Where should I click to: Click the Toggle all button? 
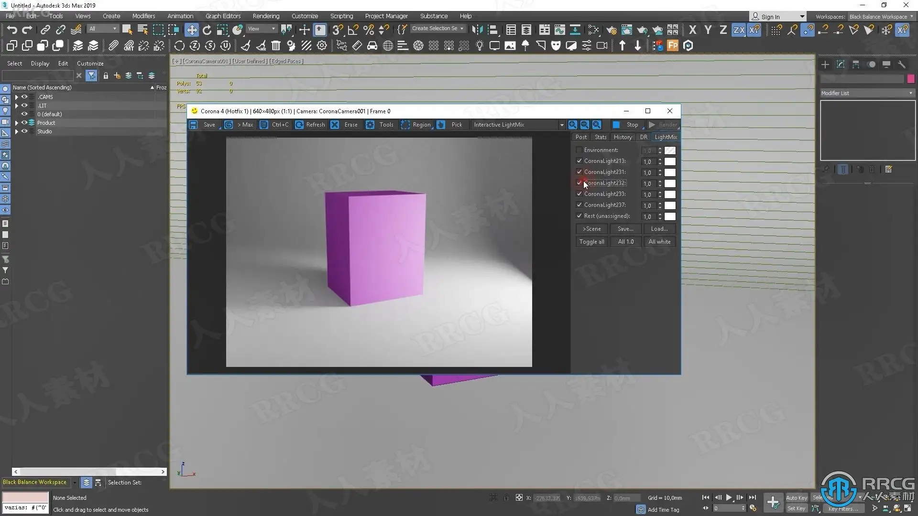tap(591, 242)
